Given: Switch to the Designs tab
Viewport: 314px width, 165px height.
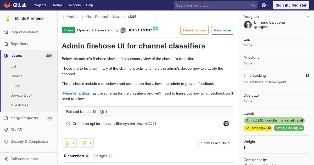Looking at the screenshot, I should coord(103,156).
